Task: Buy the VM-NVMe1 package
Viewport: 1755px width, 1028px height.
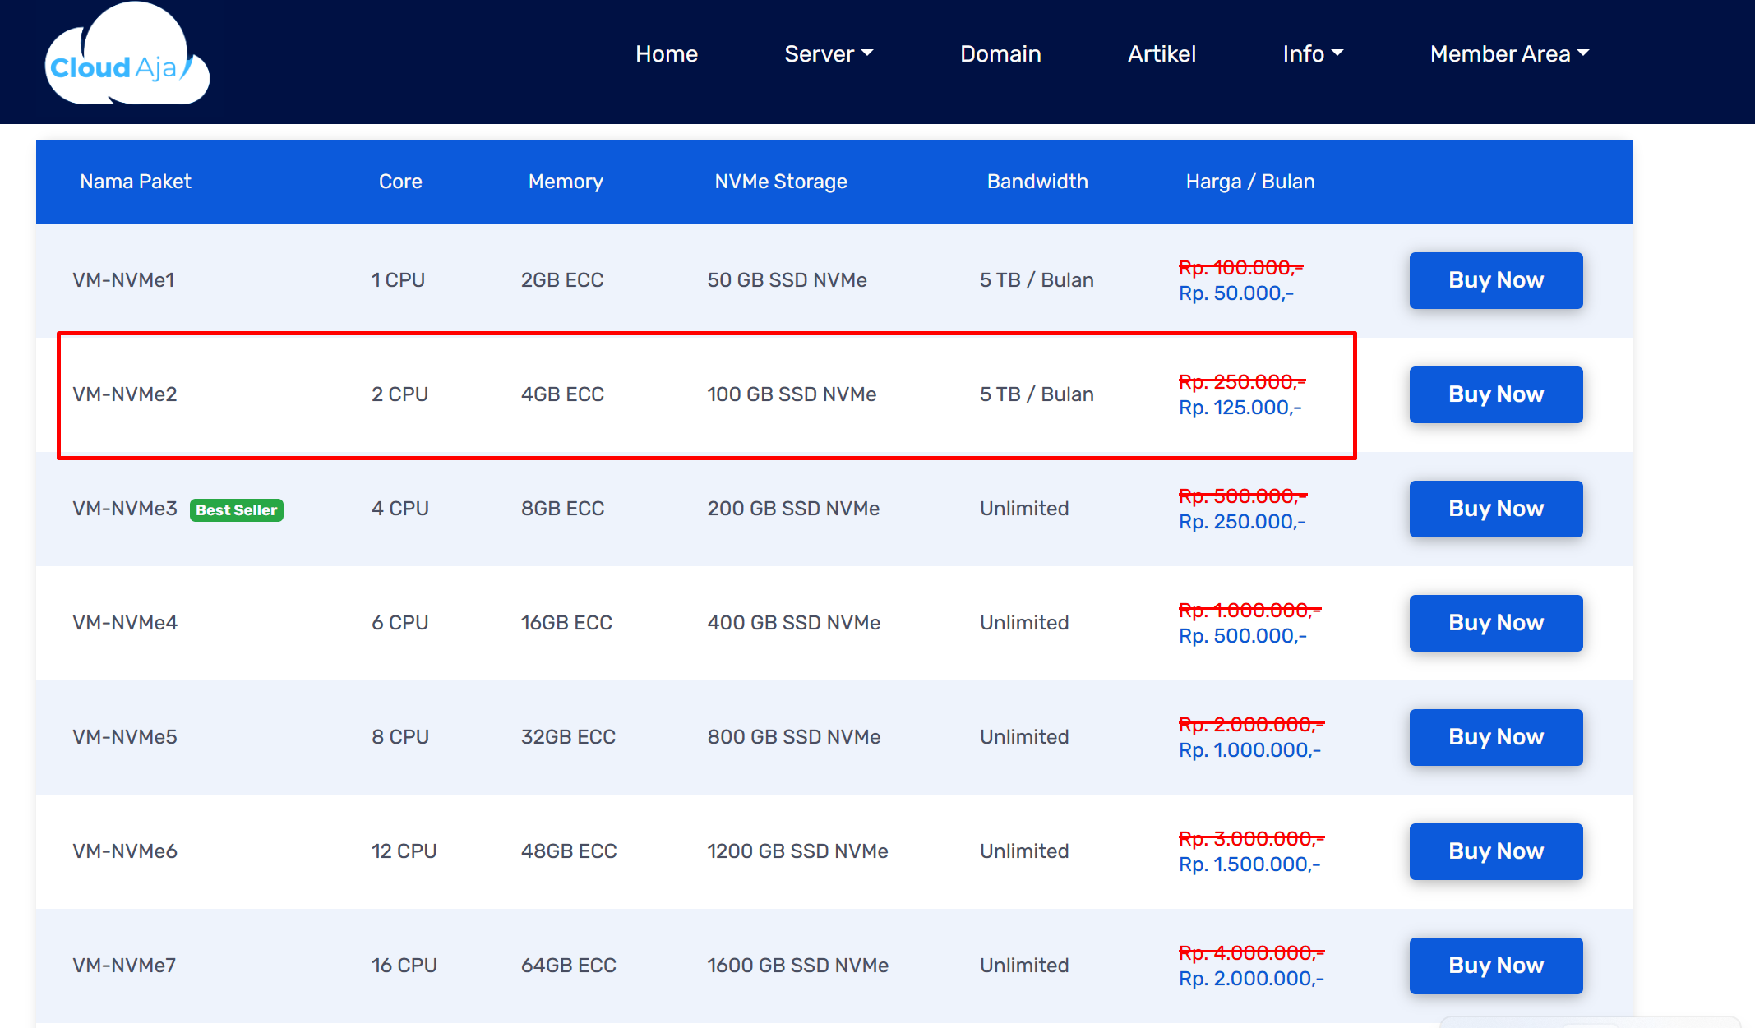Action: [x=1495, y=280]
